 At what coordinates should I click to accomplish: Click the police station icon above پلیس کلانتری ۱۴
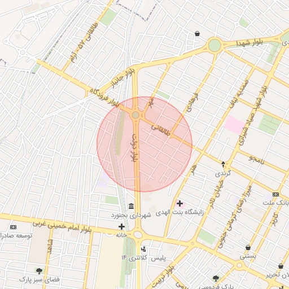pyautogui.click(x=143, y=249)
